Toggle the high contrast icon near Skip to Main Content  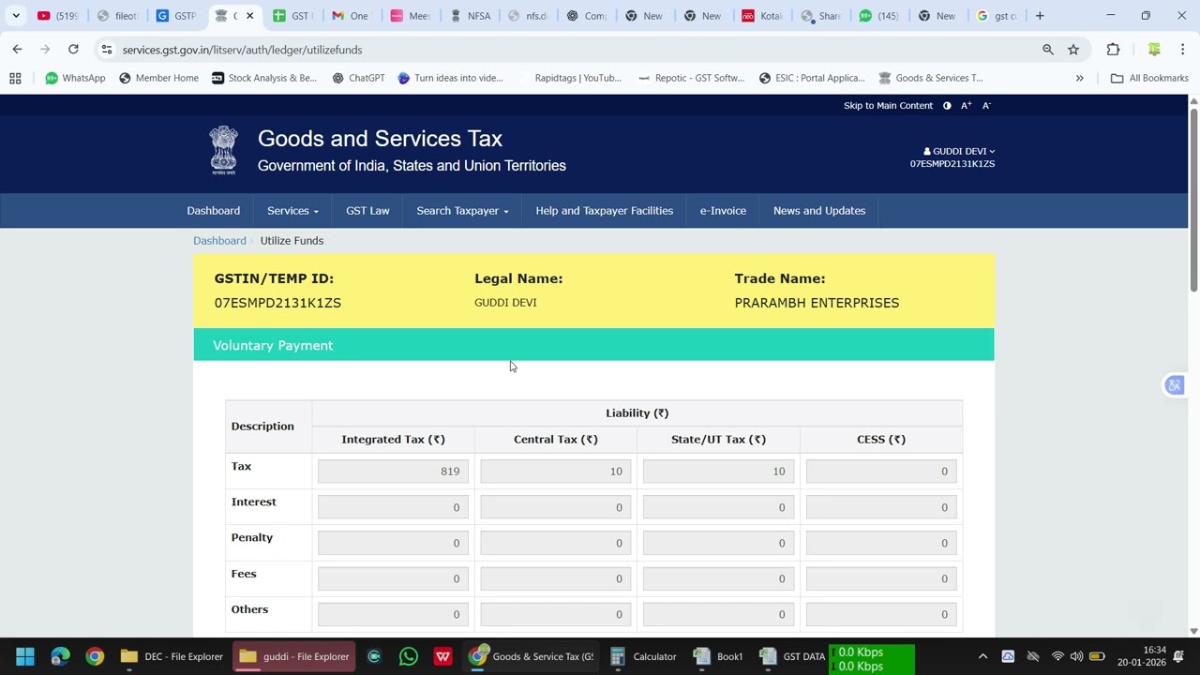tap(947, 106)
